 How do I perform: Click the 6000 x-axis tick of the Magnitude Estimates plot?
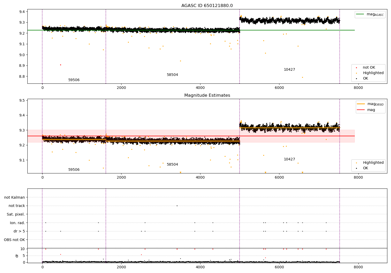279,178
